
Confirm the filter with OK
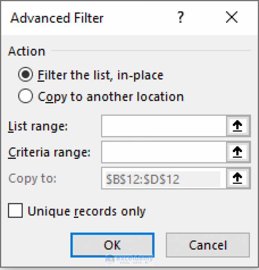[x=112, y=245]
